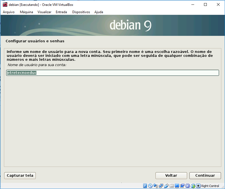Image resolution: width=225 pixels, height=189 pixels.
Task: Maximize the VirtualBox window
Action: coord(205,4)
